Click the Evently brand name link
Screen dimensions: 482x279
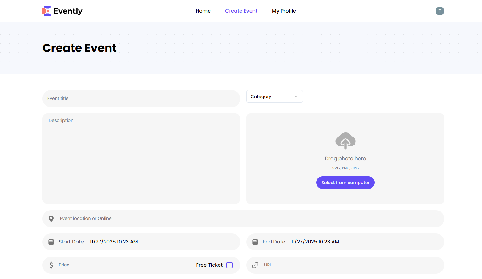pyautogui.click(x=68, y=11)
